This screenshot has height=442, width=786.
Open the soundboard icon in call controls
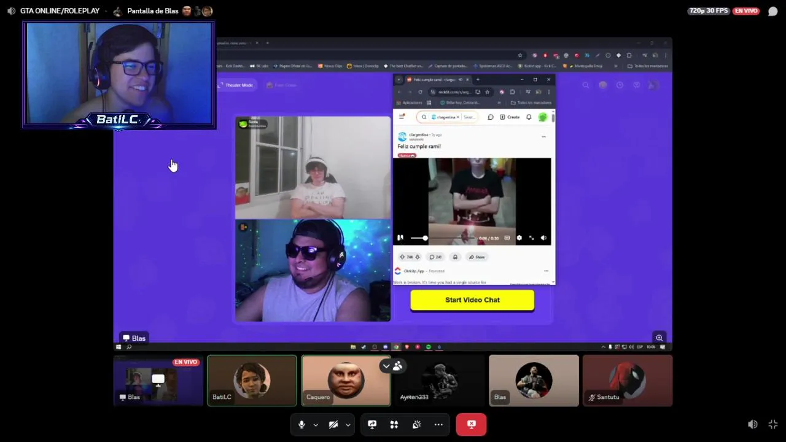416,424
